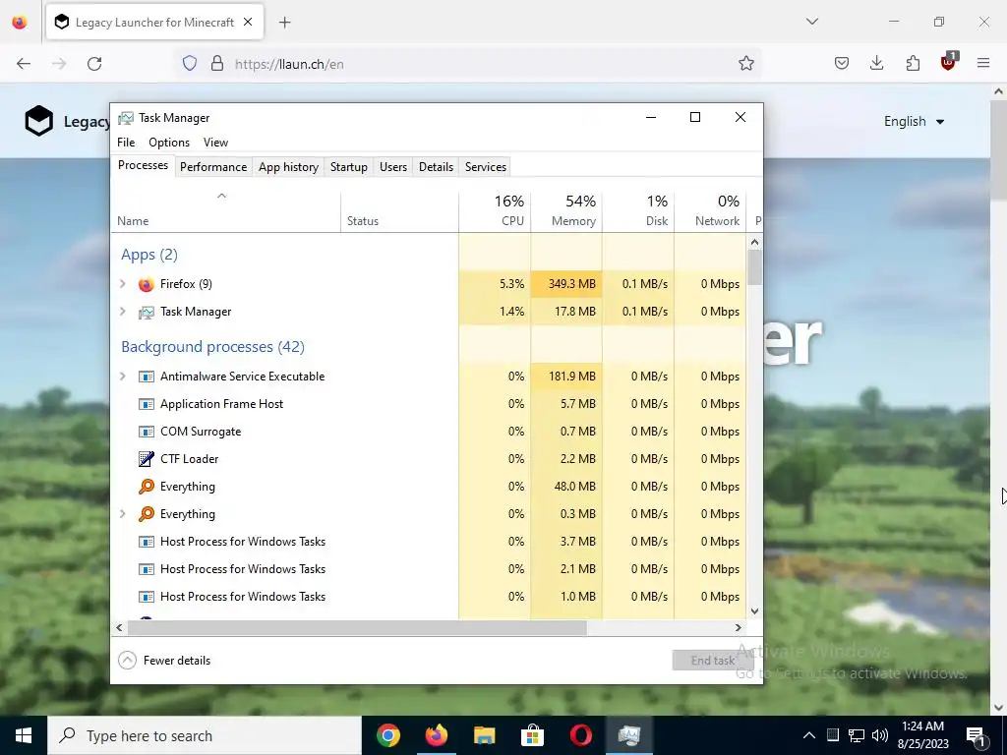Click Task Manager vertical scrollbar down arrow
This screenshot has width=1007, height=755.
754,611
